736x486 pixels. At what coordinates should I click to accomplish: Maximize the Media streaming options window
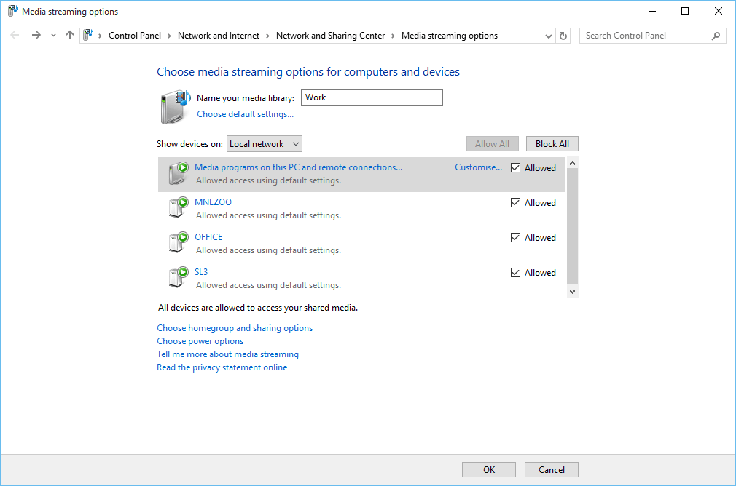(x=685, y=11)
